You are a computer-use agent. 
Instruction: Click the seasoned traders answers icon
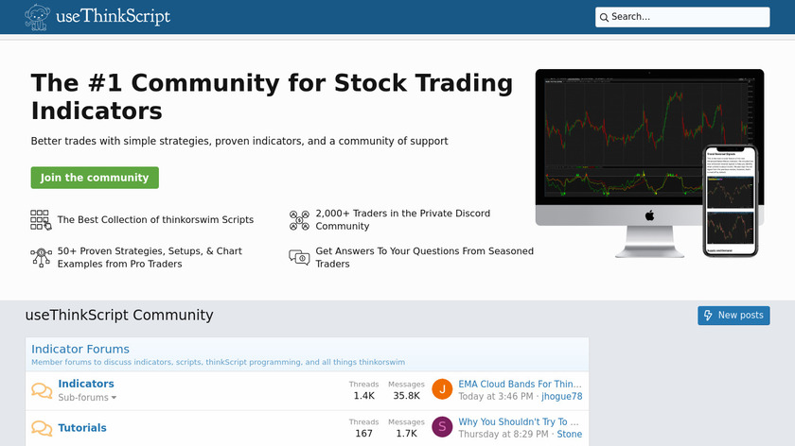(299, 257)
